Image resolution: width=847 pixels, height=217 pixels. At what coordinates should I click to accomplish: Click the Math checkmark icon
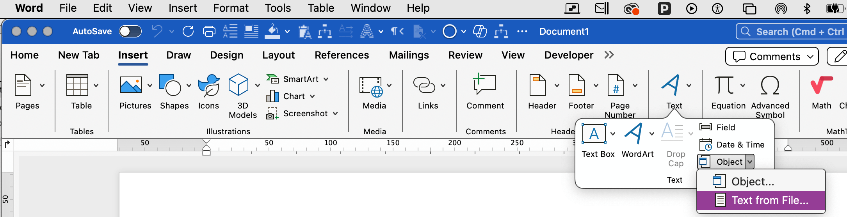pos(822,85)
